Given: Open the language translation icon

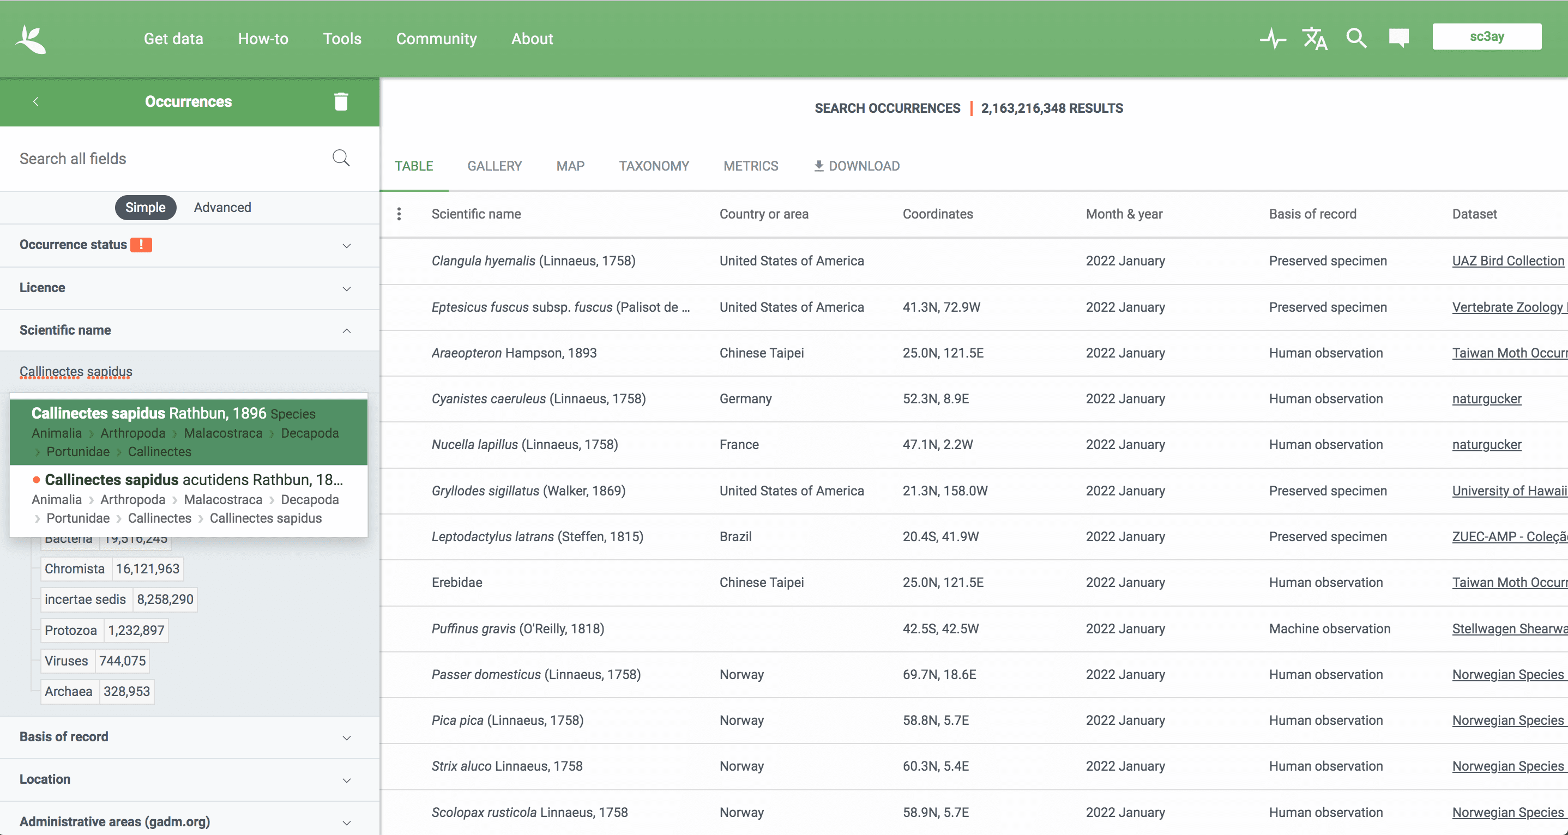Looking at the screenshot, I should (x=1314, y=39).
